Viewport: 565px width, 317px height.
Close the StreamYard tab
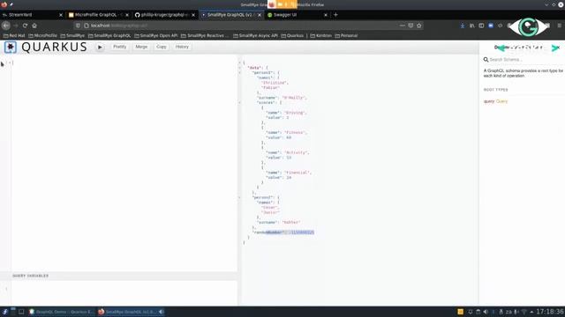(61, 15)
